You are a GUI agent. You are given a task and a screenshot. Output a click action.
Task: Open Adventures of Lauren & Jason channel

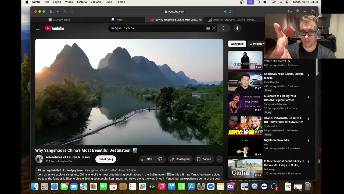click(x=68, y=157)
